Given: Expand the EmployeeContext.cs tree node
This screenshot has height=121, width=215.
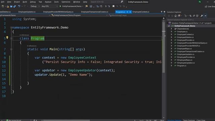Looking at the screenshot, I should (x=171, y=34).
